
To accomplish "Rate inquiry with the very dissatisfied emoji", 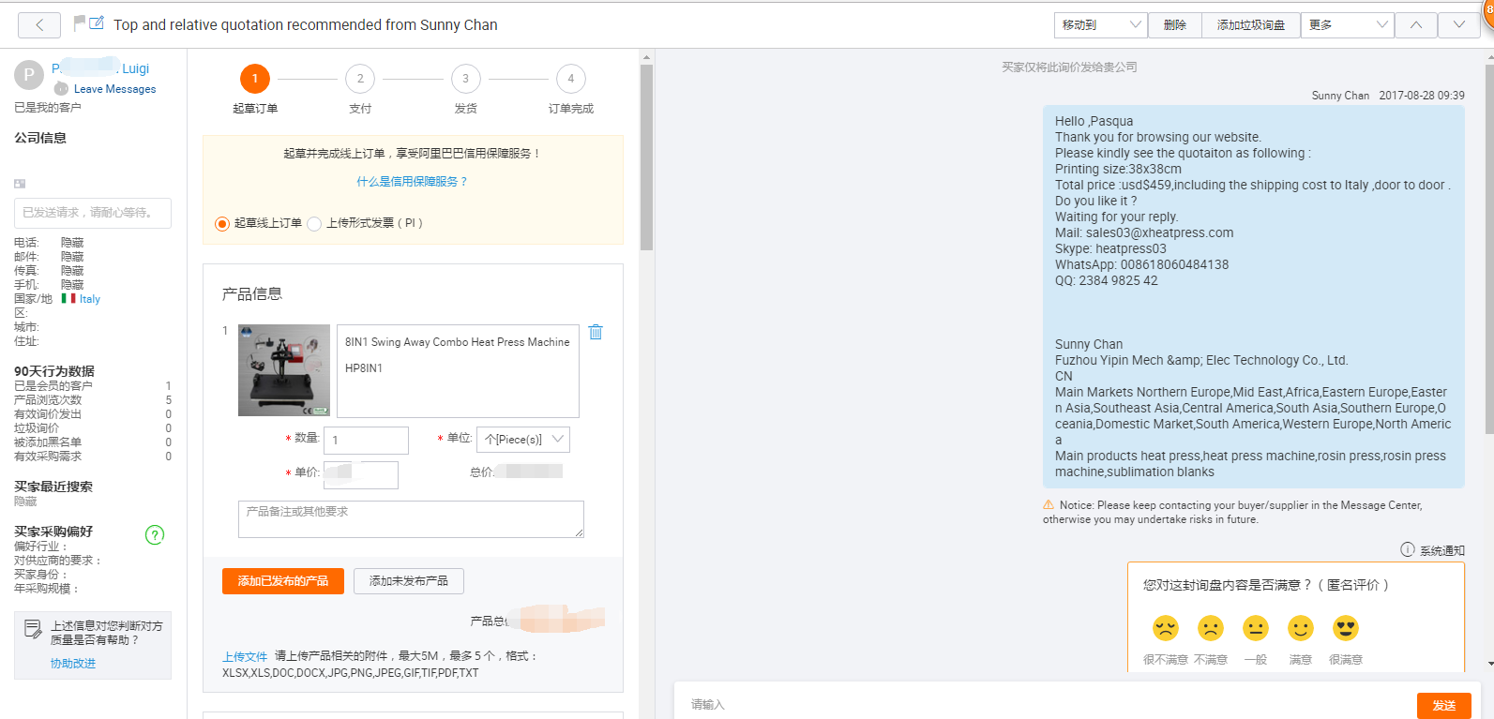I will [x=1166, y=628].
